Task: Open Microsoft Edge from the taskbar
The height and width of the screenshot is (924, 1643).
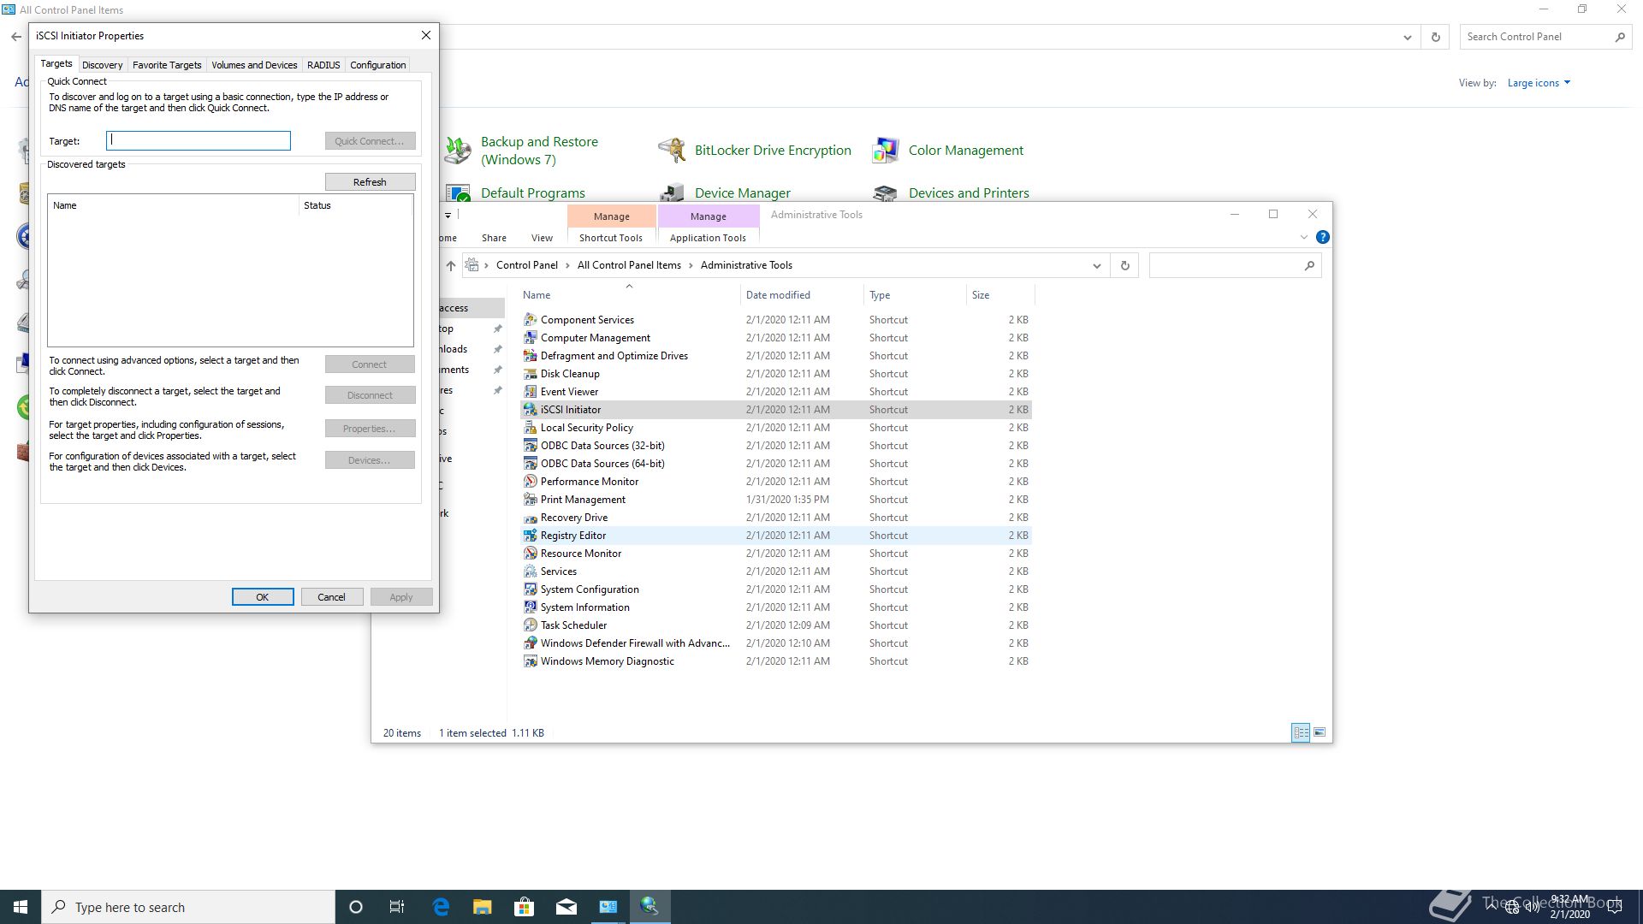Action: [x=441, y=907]
